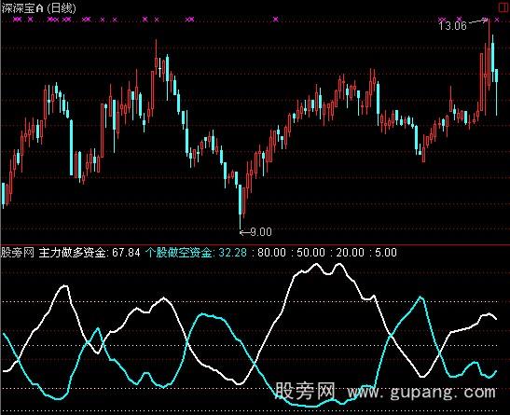Click the 67.84 indicator value

[x=126, y=253]
